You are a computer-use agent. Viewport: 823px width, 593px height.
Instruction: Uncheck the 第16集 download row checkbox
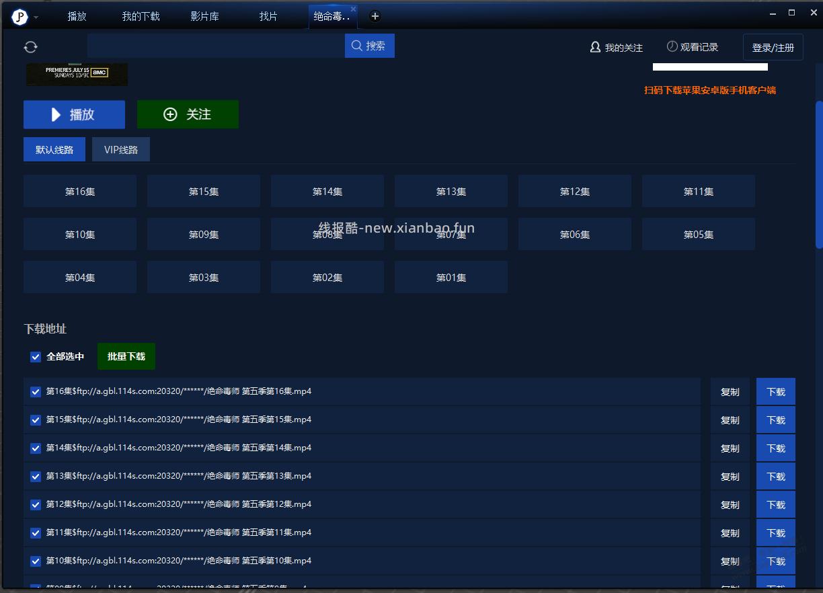pyautogui.click(x=36, y=392)
